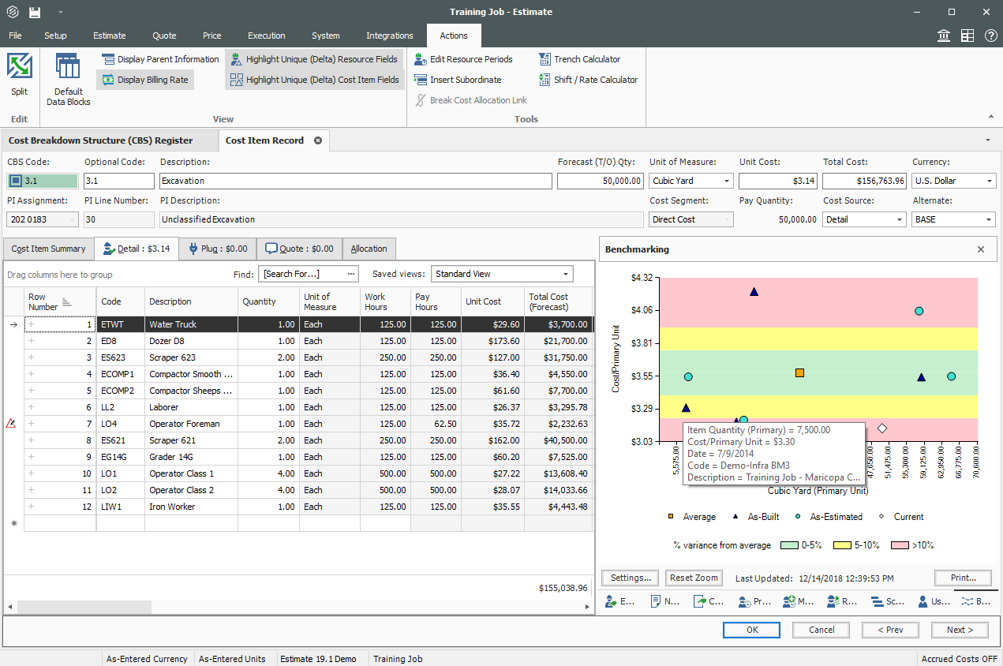Switch to Allocation tab
Image resolution: width=1003 pixels, height=666 pixels.
click(369, 249)
